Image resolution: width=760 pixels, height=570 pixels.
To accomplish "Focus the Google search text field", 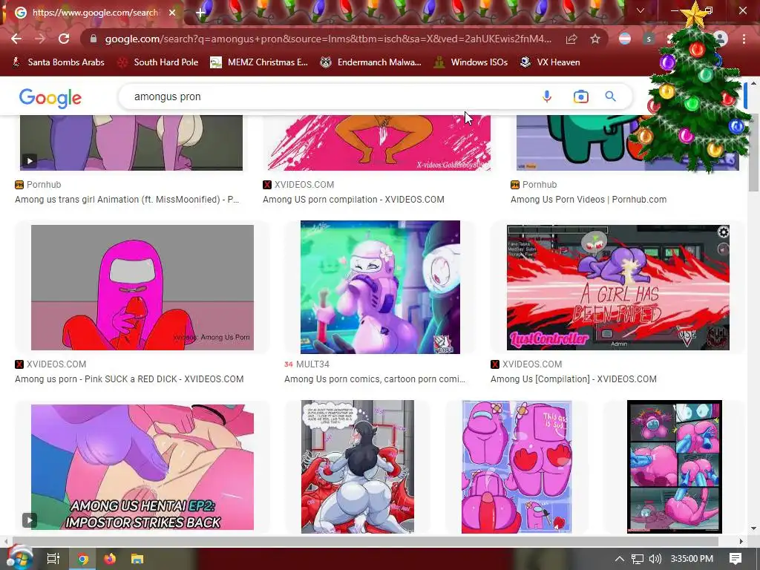I will (330, 96).
